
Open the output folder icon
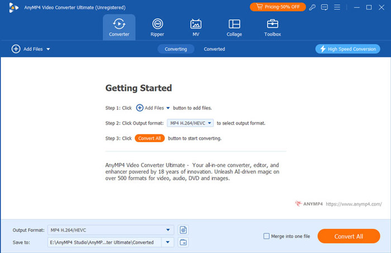coord(183,242)
